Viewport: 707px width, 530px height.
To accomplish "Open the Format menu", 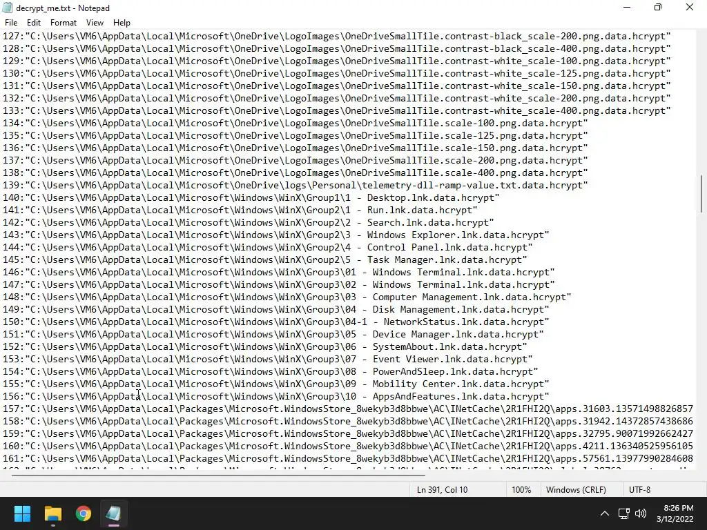I will 63,23.
